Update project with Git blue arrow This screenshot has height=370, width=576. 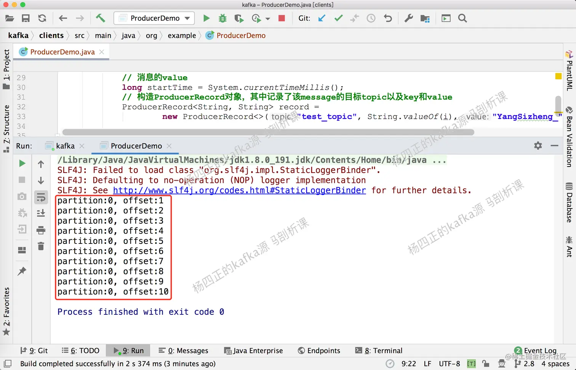pos(322,18)
